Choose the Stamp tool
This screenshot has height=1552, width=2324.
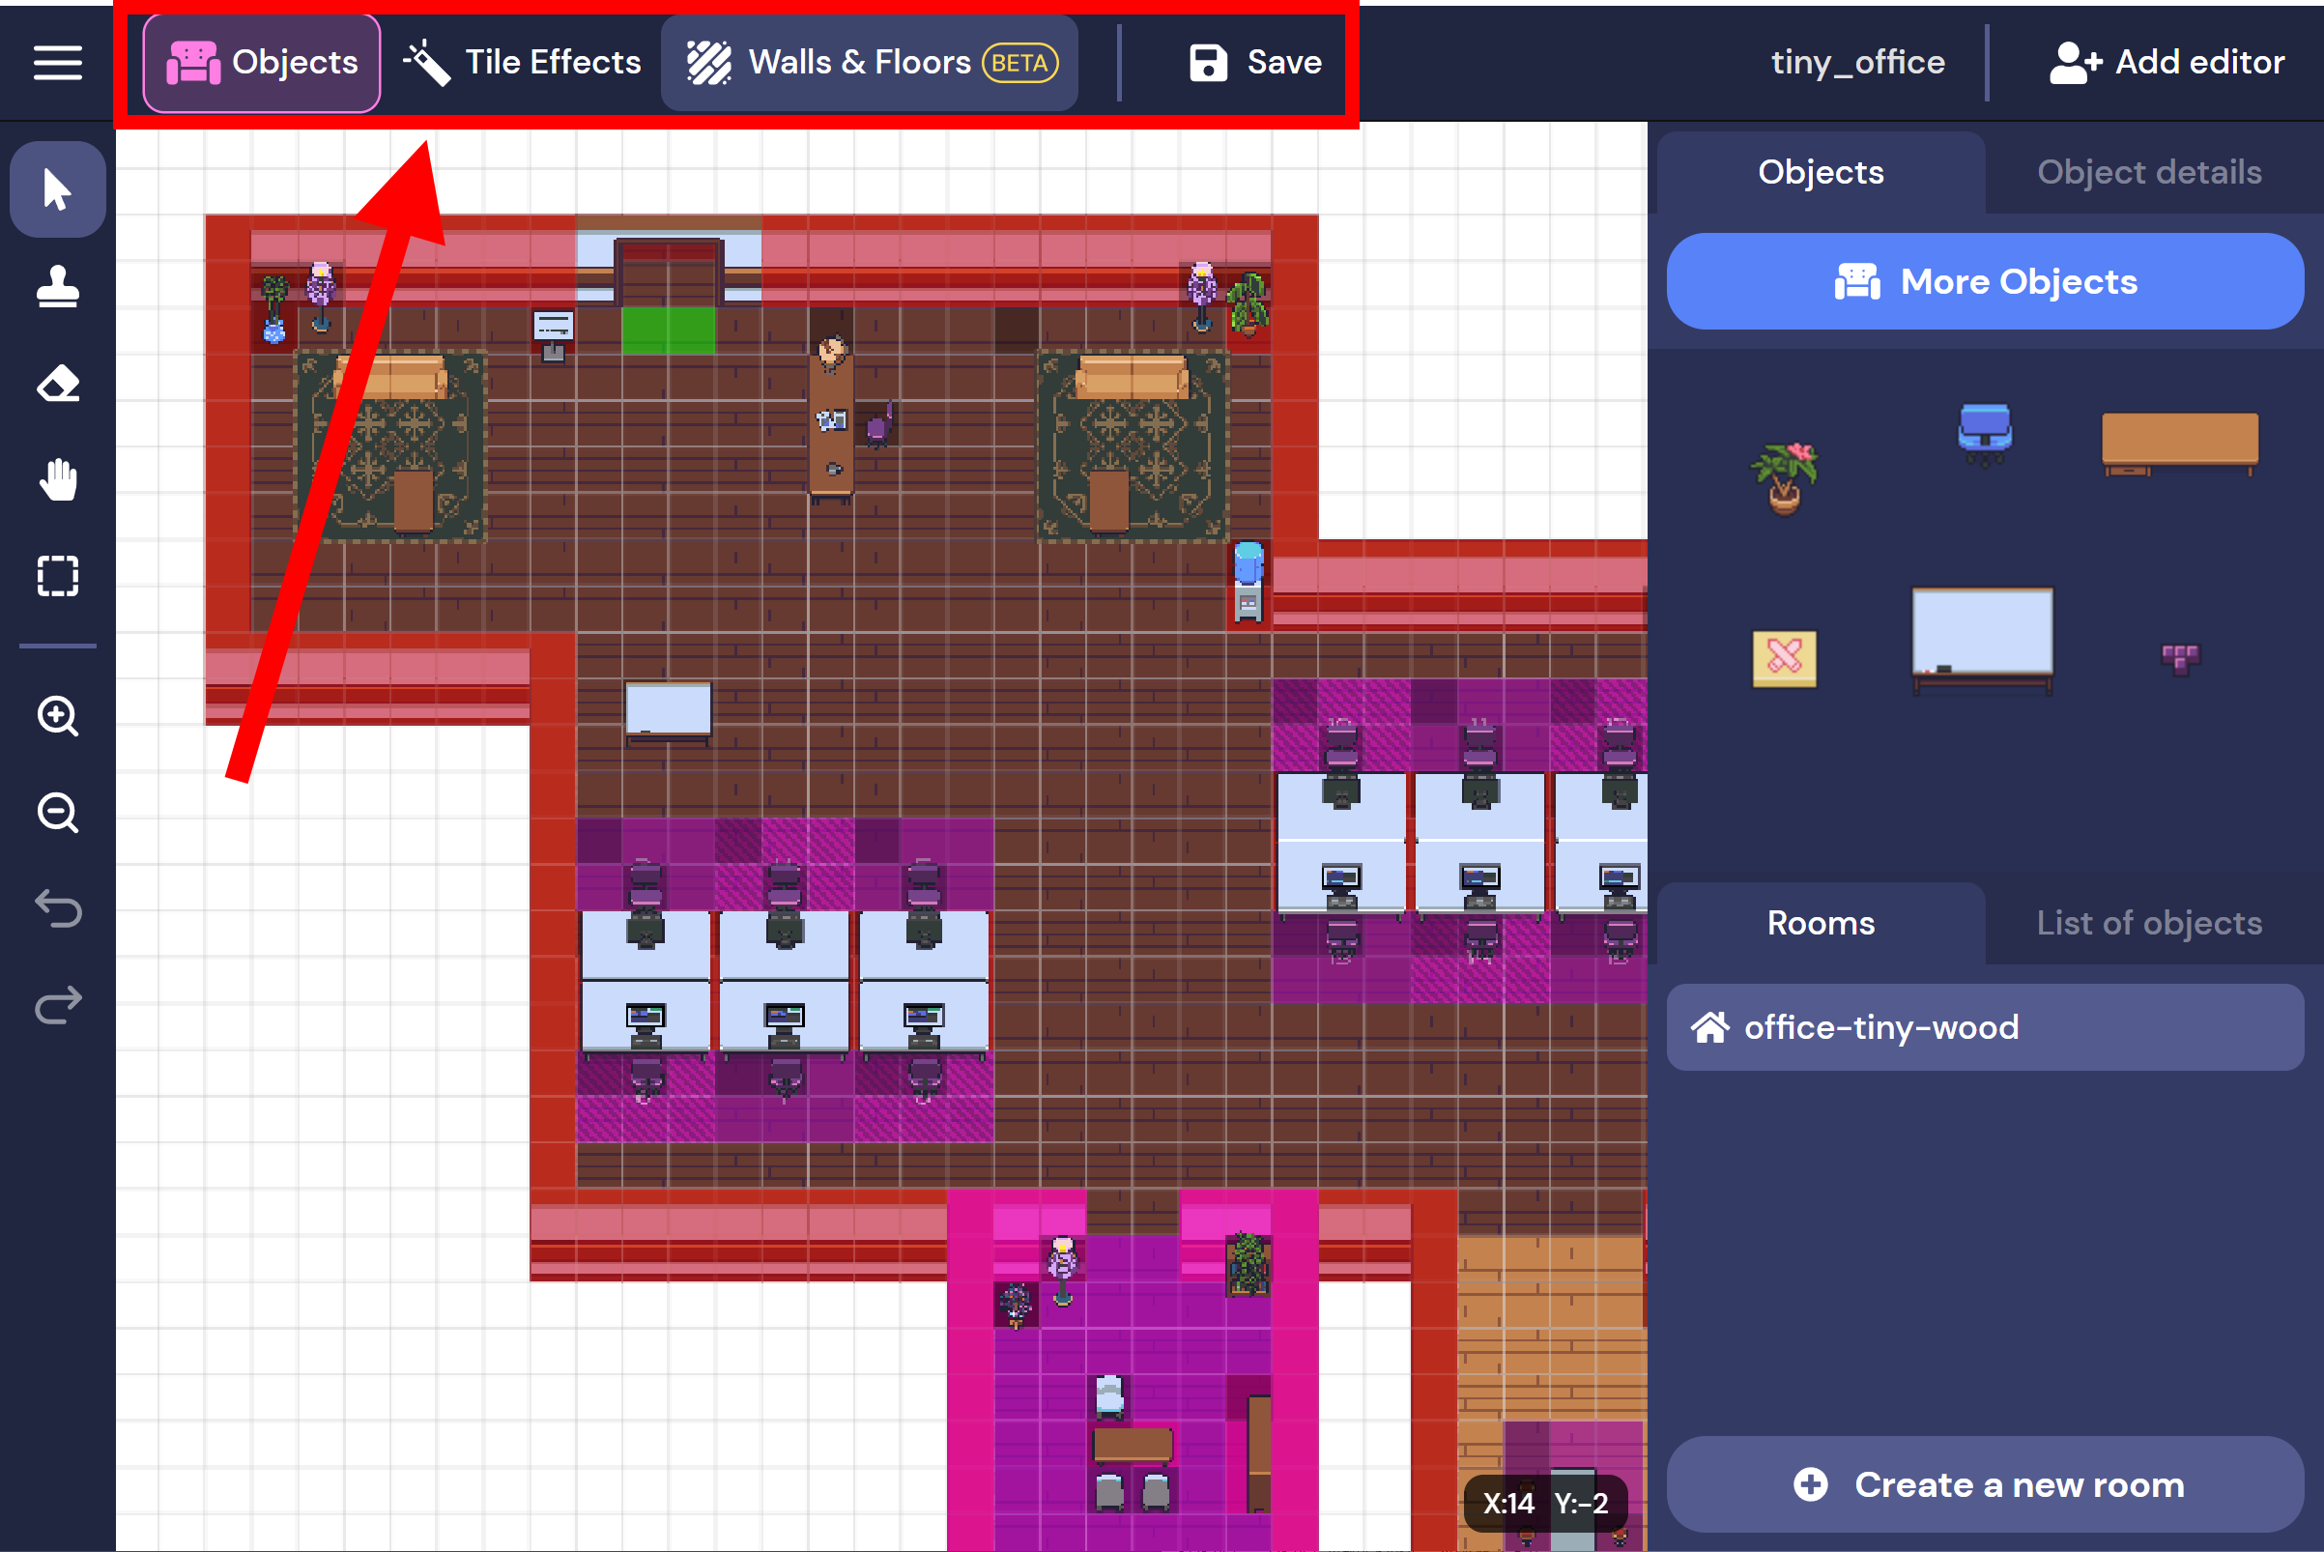(x=57, y=287)
